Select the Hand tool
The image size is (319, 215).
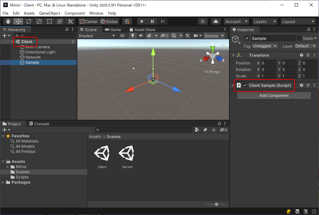point(8,21)
